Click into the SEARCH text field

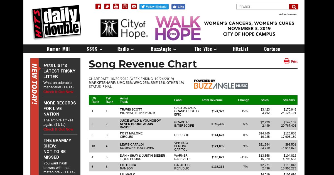pyautogui.click(x=262, y=7)
